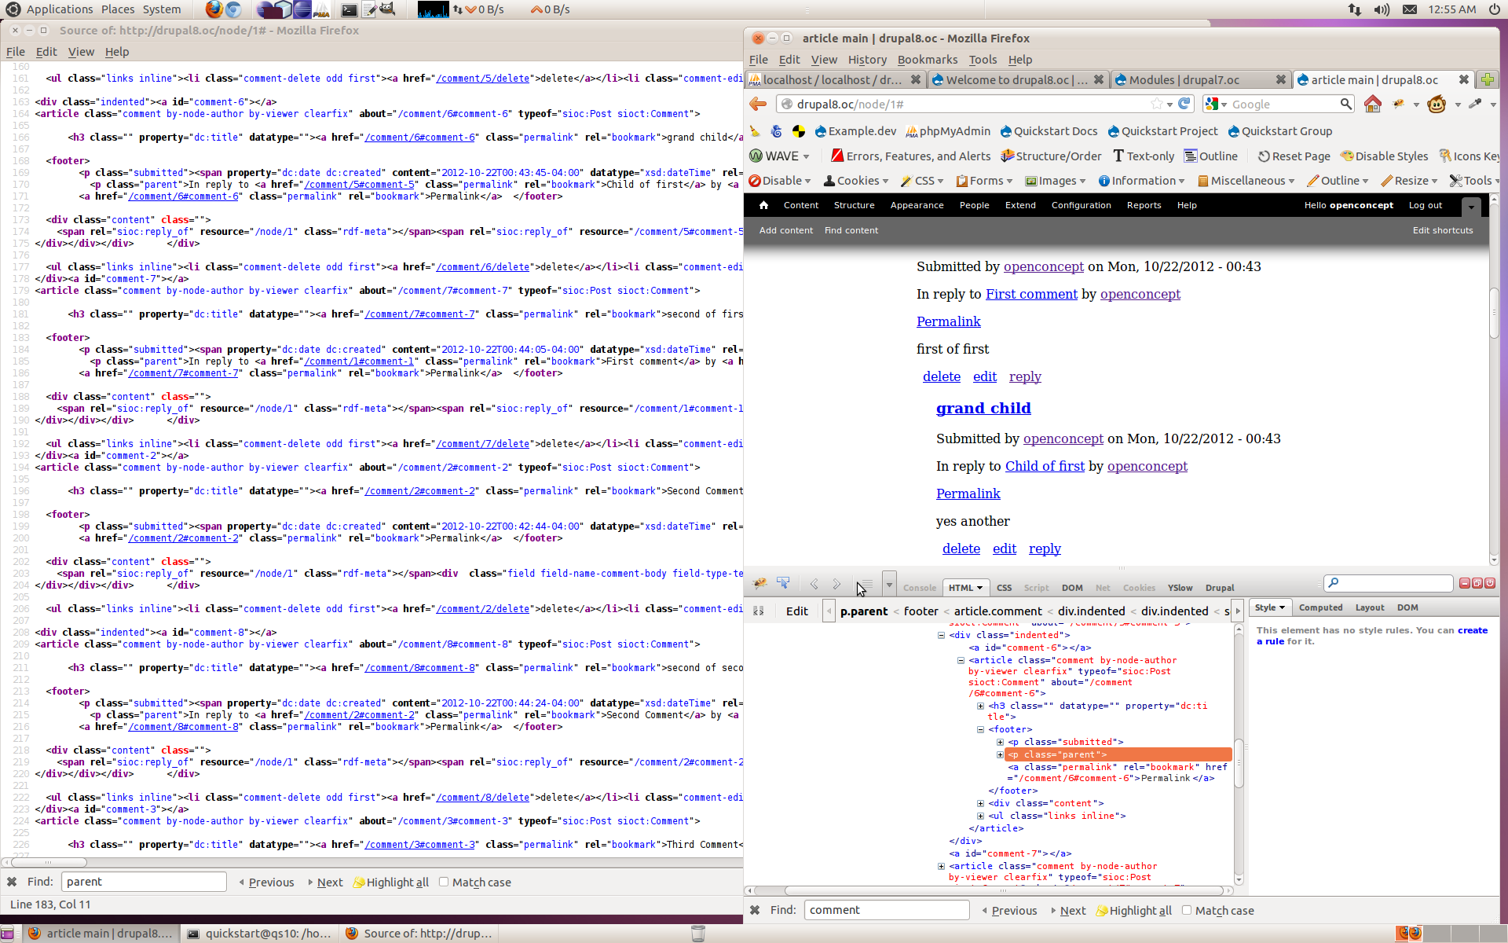1508x943 pixels.
Task: Activate Firebug element inspect tool
Action: pyautogui.click(x=783, y=584)
